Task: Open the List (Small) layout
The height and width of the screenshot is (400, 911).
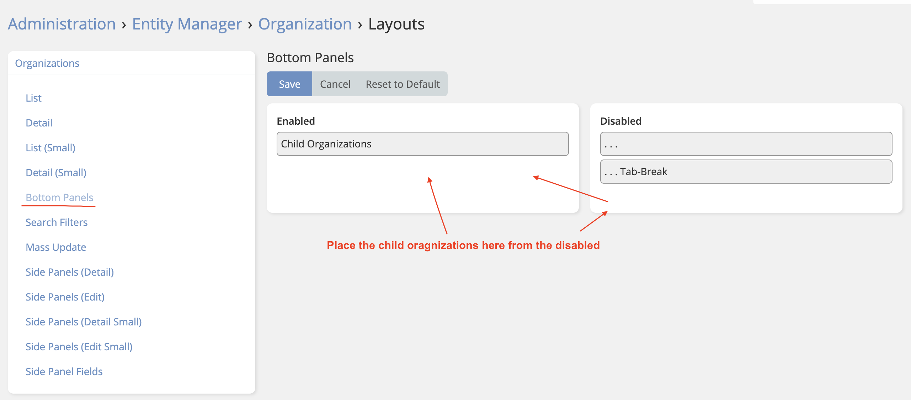Action: point(50,148)
